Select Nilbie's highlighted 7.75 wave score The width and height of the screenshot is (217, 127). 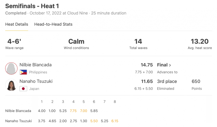[x=73, y=111]
